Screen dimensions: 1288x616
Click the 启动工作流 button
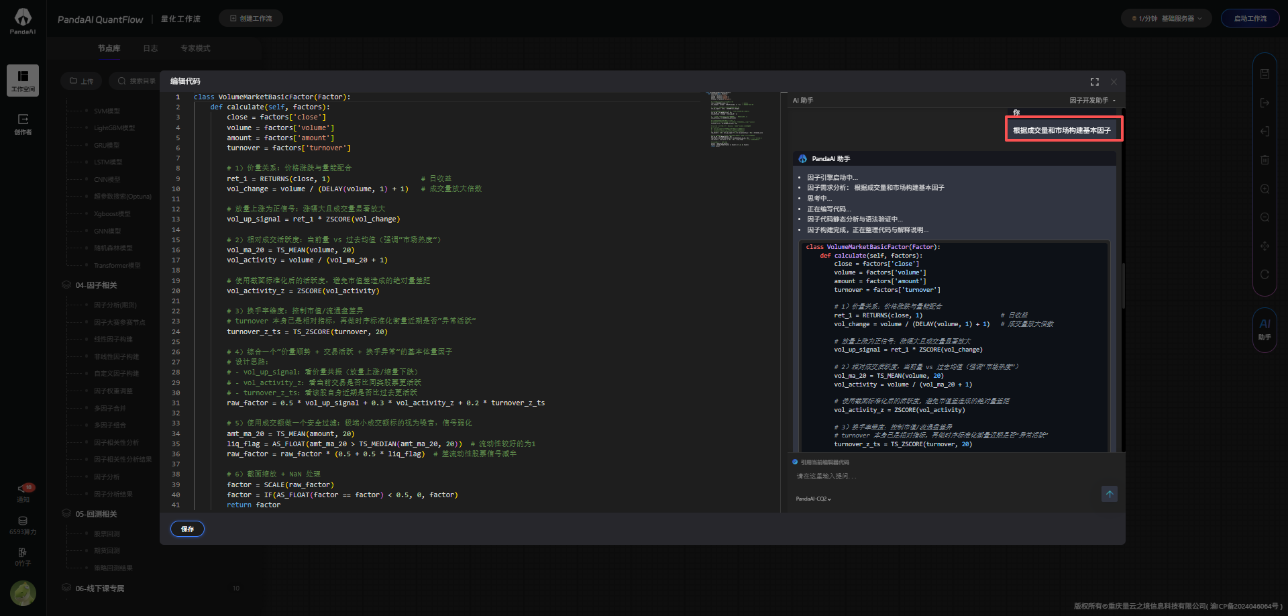coord(1250,19)
